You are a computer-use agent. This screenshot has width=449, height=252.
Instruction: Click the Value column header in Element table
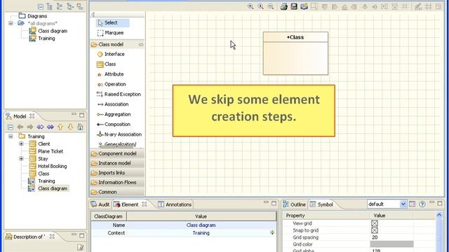[201, 216]
